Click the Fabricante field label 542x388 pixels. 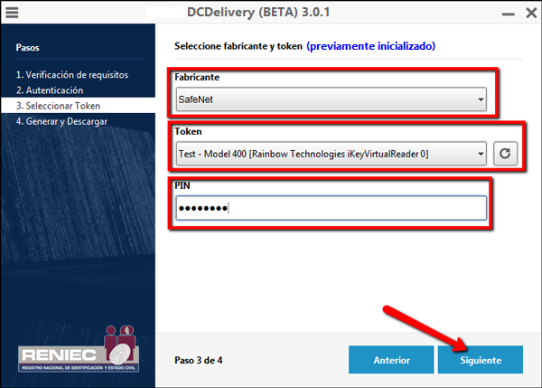200,79
